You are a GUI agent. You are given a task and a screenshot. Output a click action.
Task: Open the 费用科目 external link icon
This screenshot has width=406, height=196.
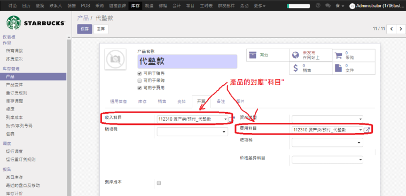pos(366,130)
